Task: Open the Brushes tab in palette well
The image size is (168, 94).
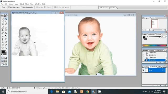Action: 113,8
